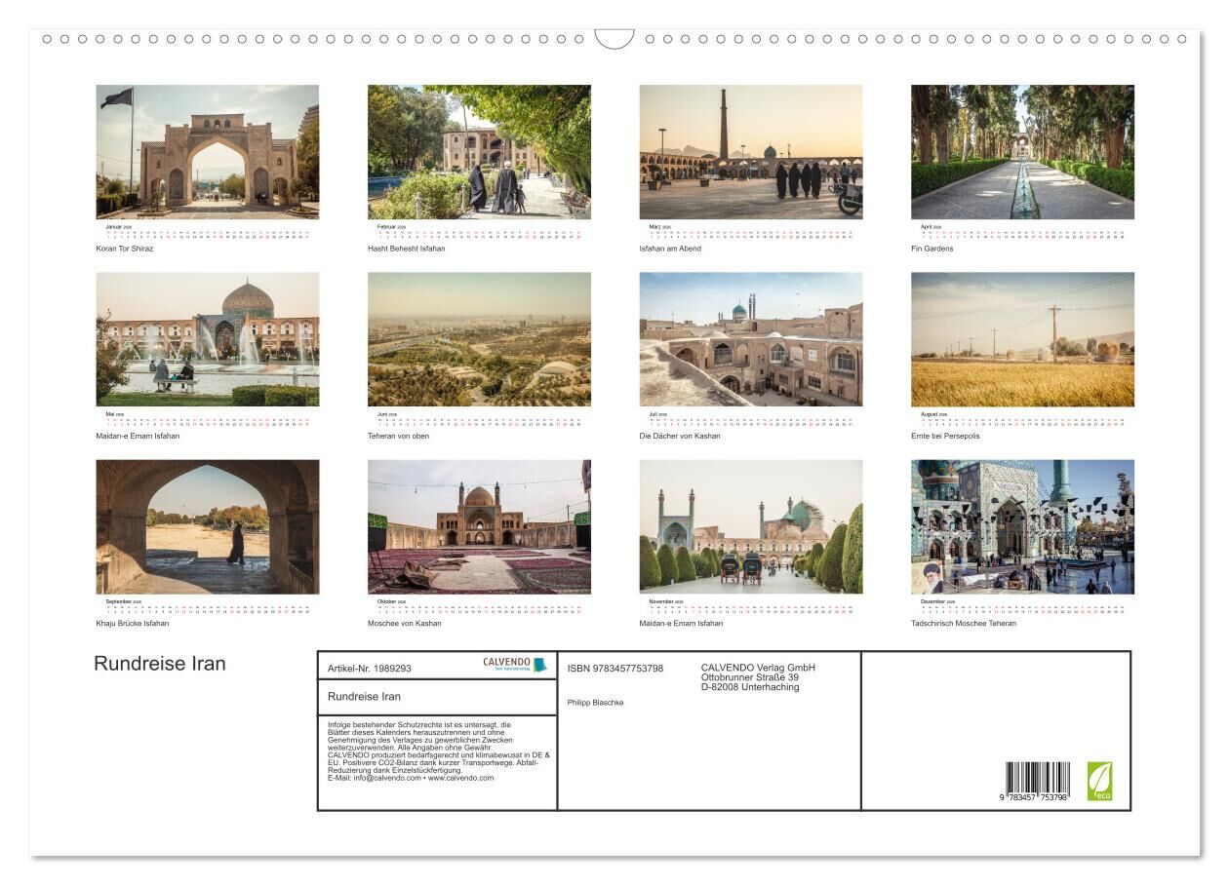Open the Moschee von Kashan photo
1229x885 pixels.
coord(479,526)
